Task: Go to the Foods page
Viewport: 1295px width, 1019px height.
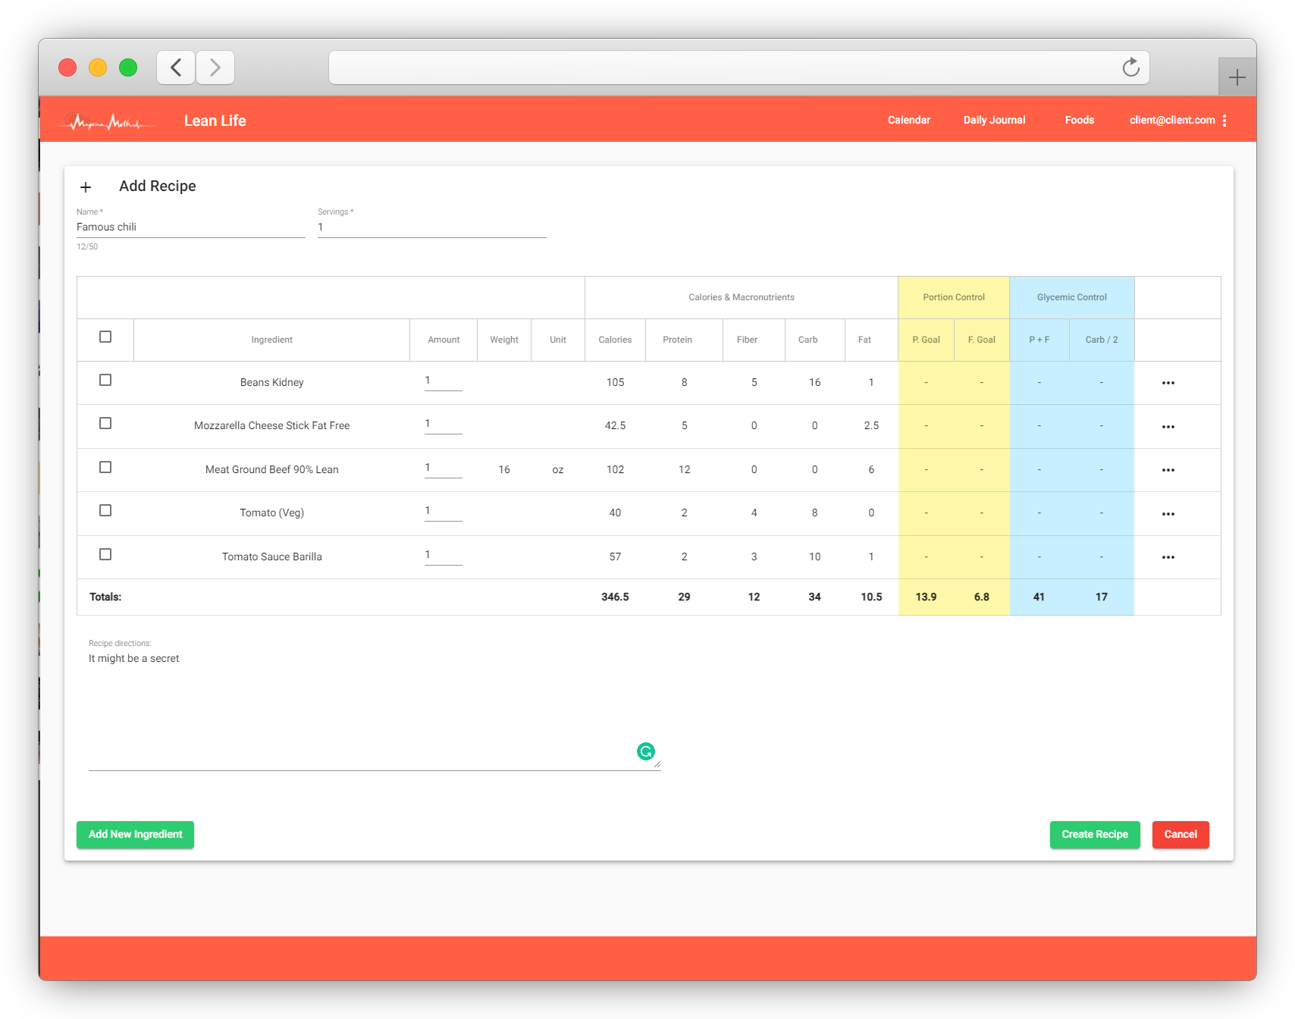Action: coord(1079,120)
